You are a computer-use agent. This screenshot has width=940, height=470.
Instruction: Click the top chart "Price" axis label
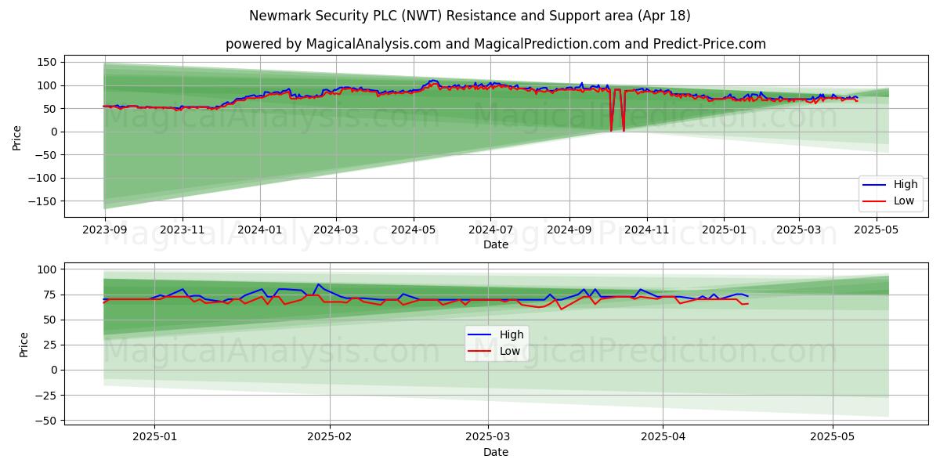point(17,136)
